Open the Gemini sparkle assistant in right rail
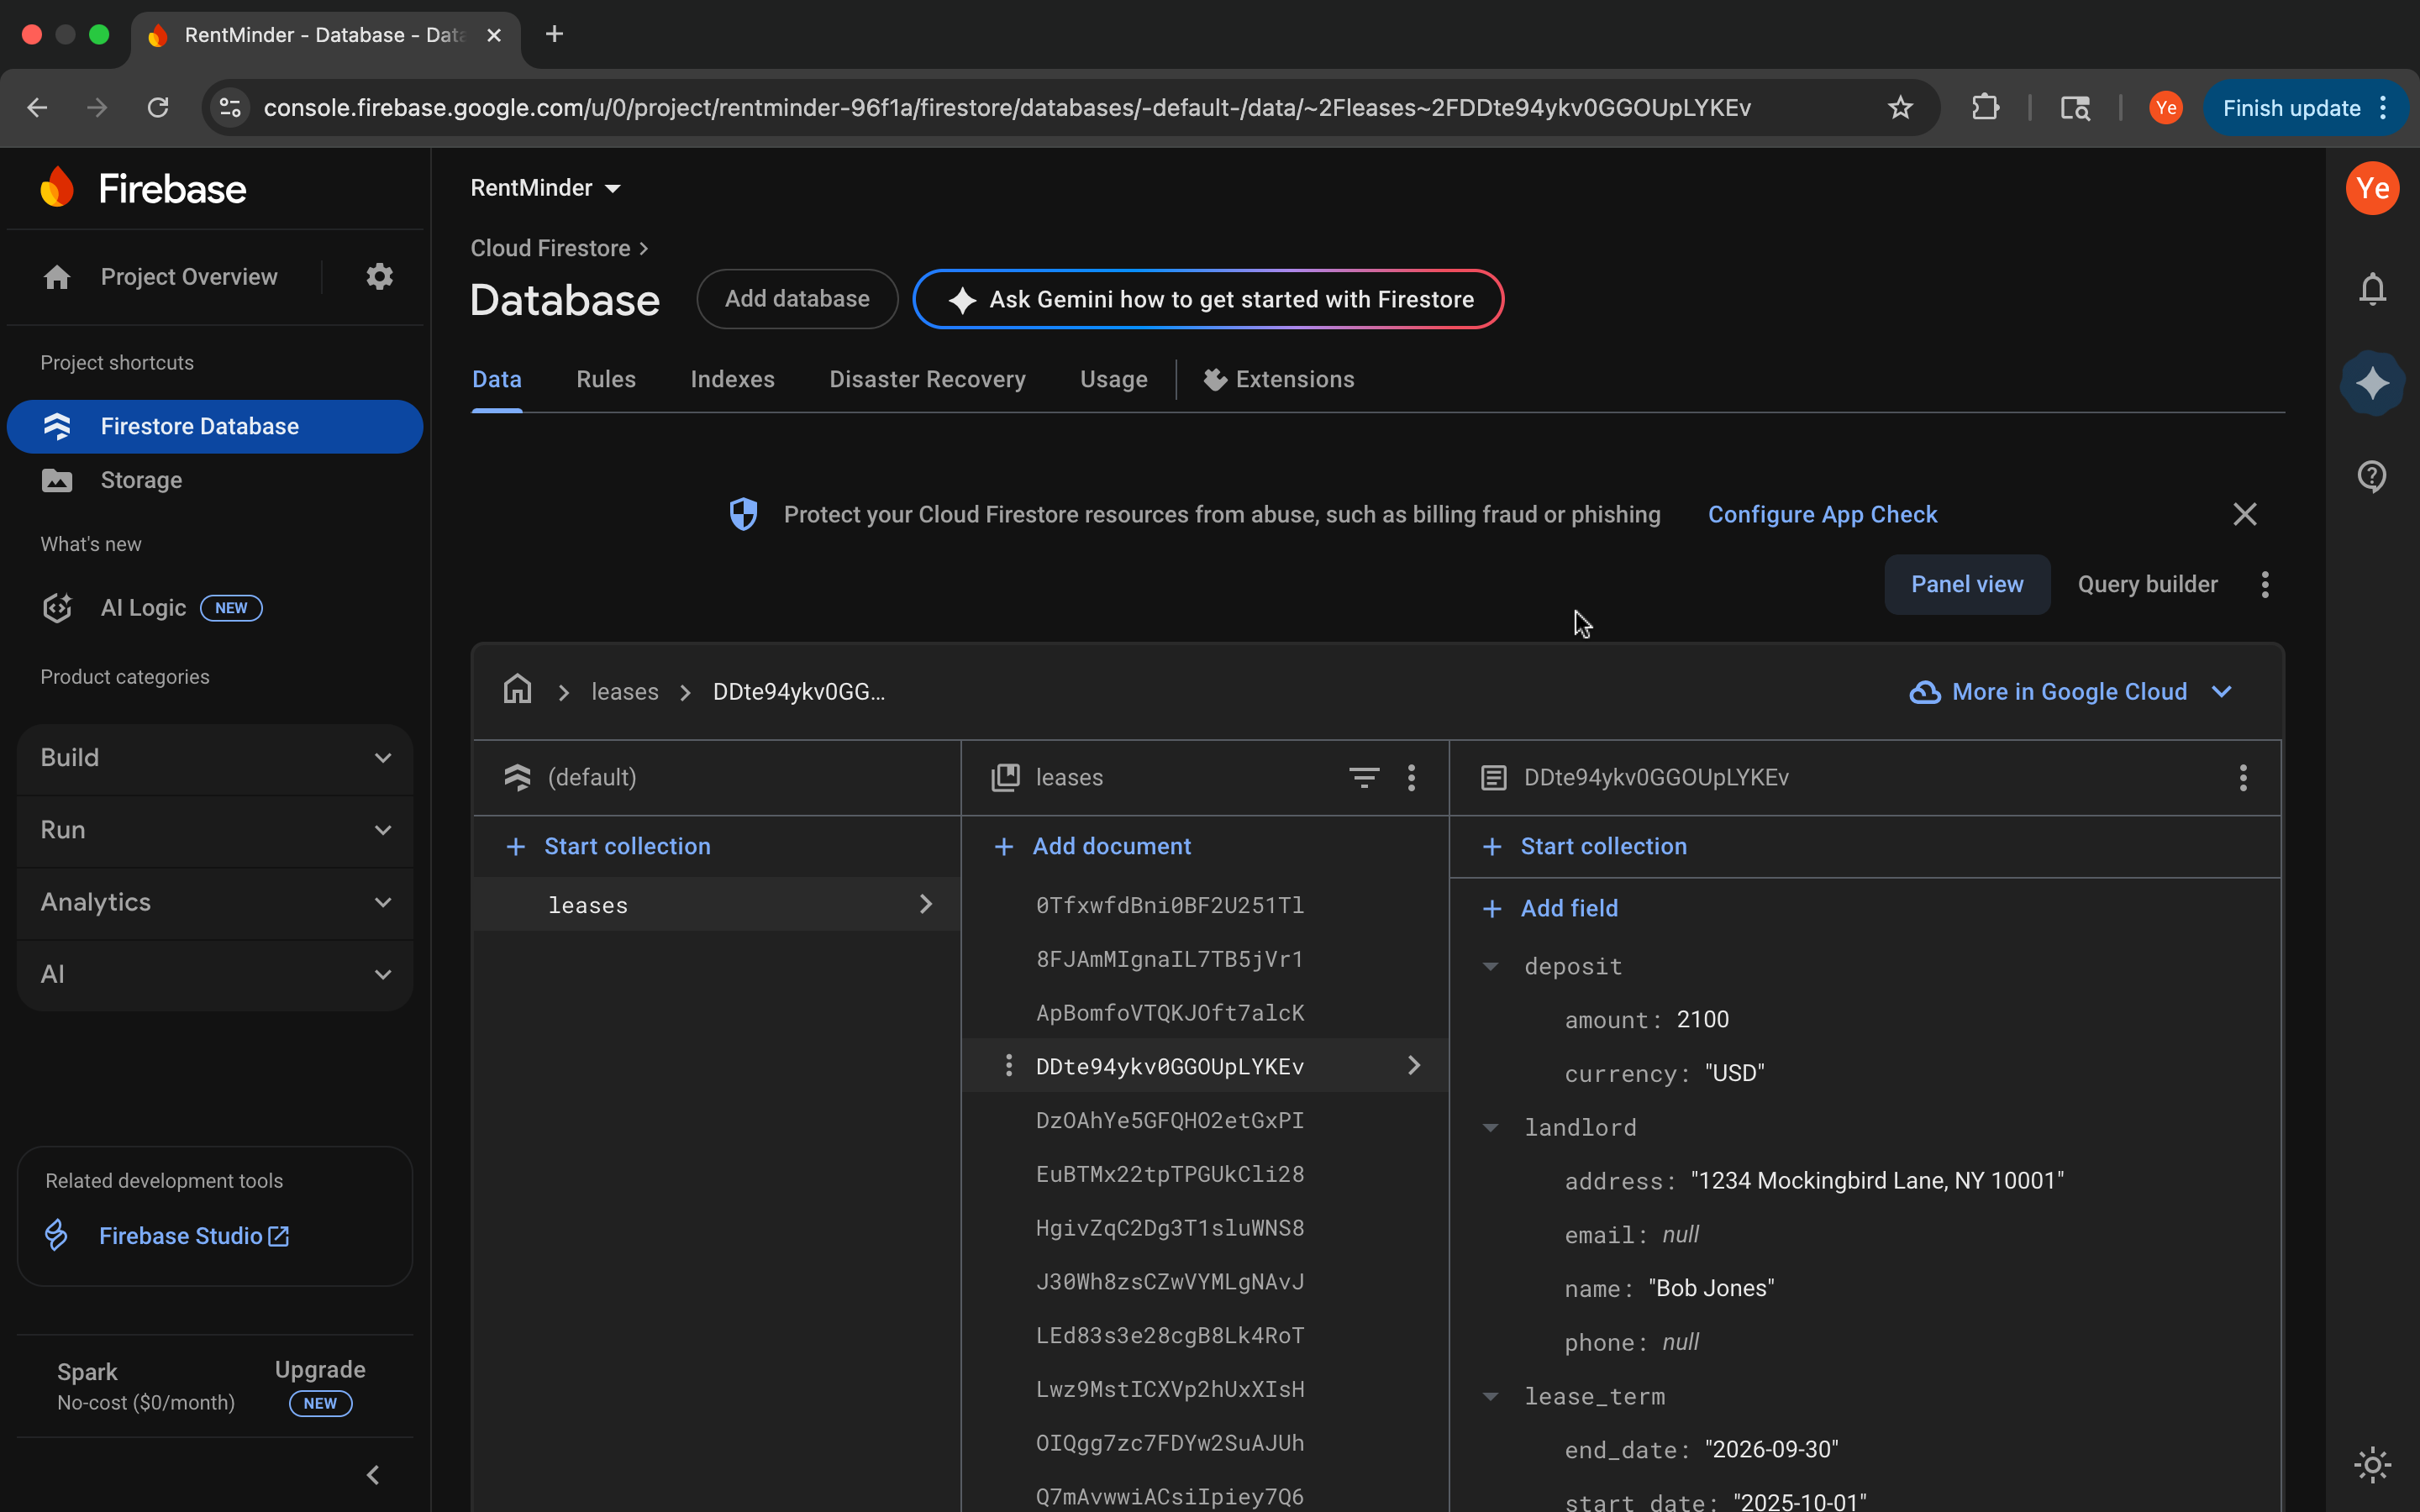This screenshot has width=2420, height=1512. coord(2372,383)
